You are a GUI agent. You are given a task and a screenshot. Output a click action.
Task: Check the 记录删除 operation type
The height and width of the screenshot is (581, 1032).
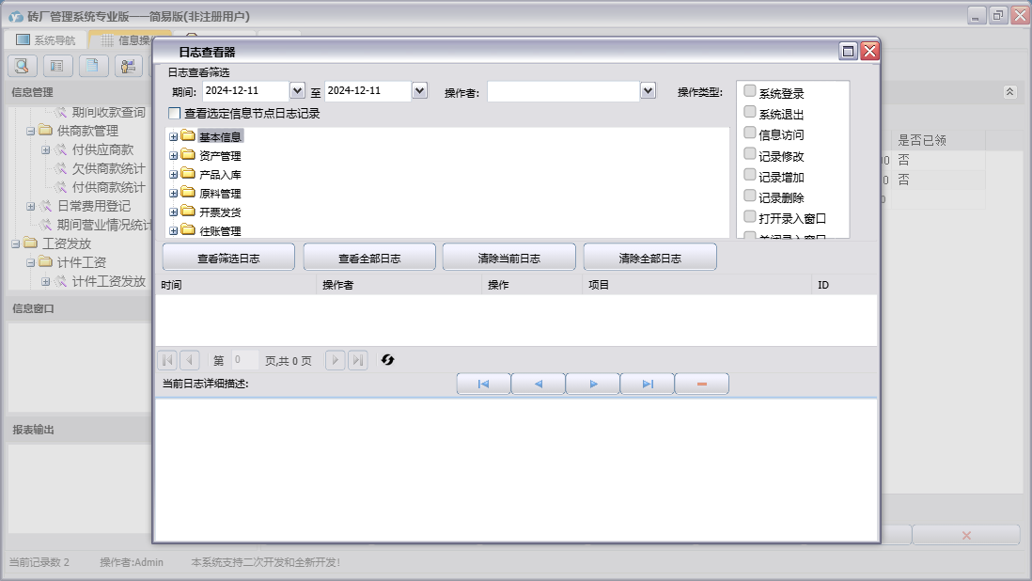[x=750, y=196]
